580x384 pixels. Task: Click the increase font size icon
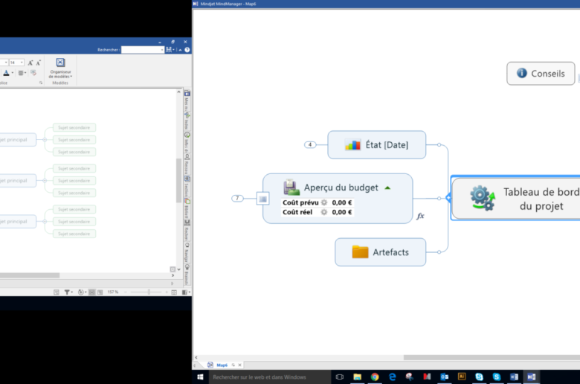[30, 63]
